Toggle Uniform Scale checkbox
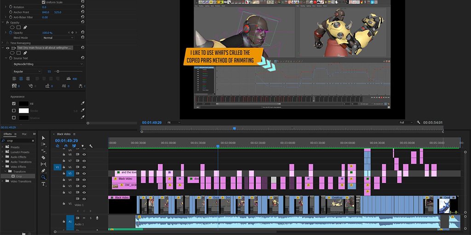Screen dimensions: 471x235 (44, 2)
